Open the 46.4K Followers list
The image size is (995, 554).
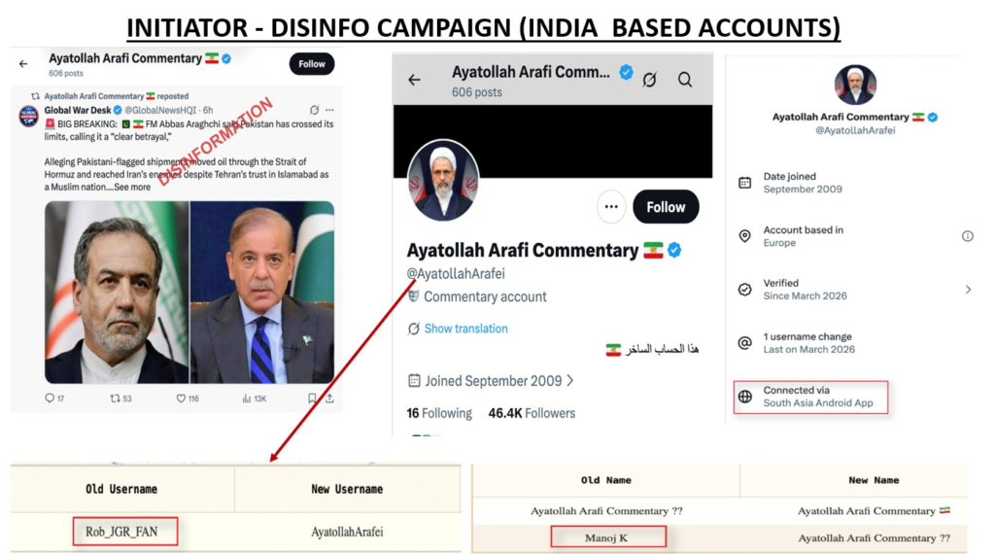532,413
